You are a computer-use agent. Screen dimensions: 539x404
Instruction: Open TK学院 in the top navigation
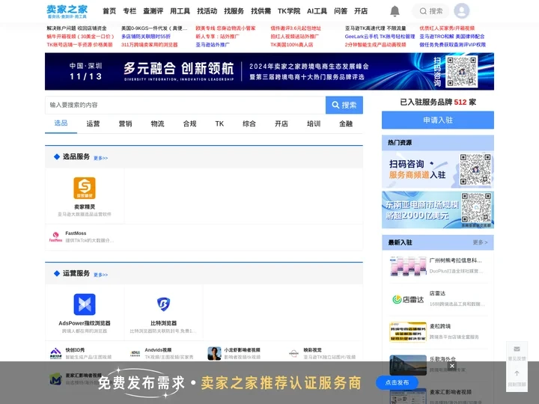289,11
